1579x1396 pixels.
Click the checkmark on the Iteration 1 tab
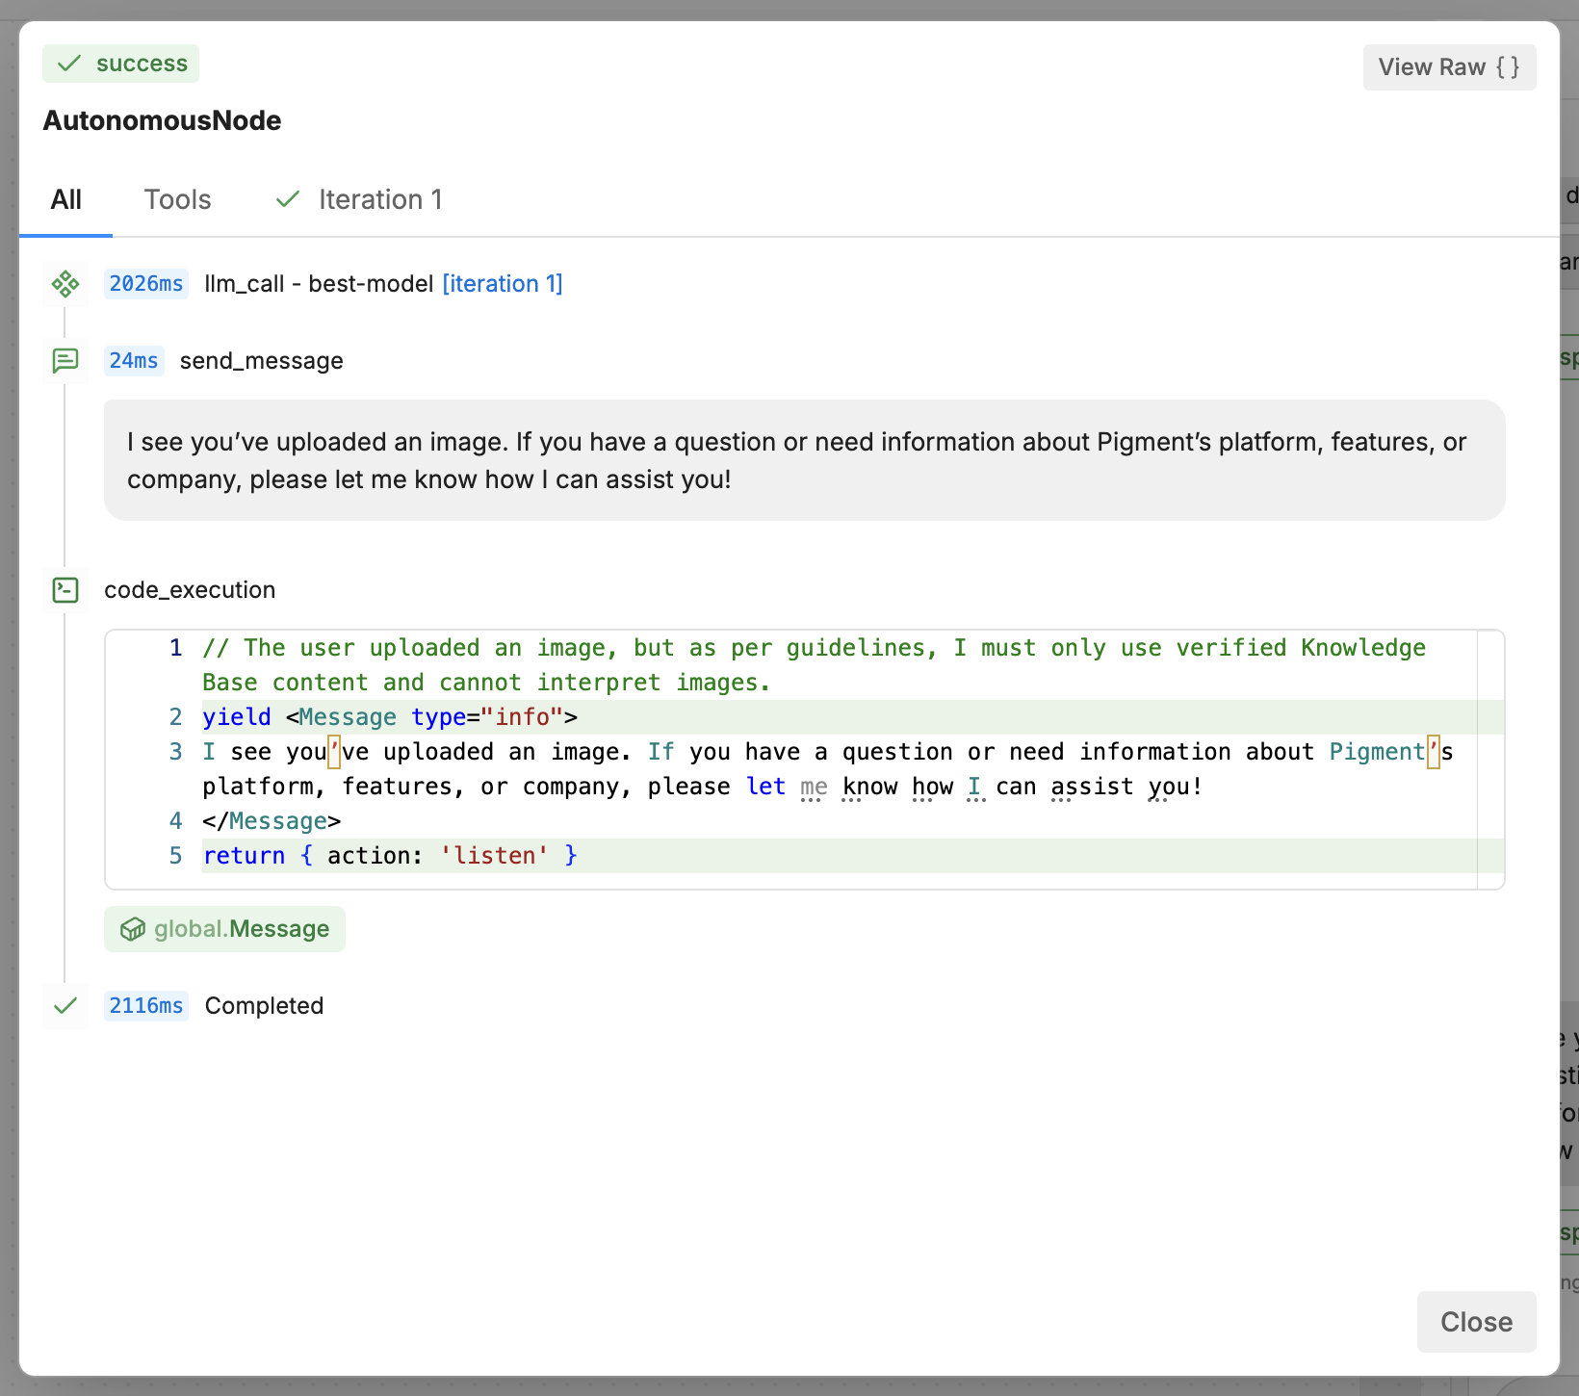click(x=287, y=198)
